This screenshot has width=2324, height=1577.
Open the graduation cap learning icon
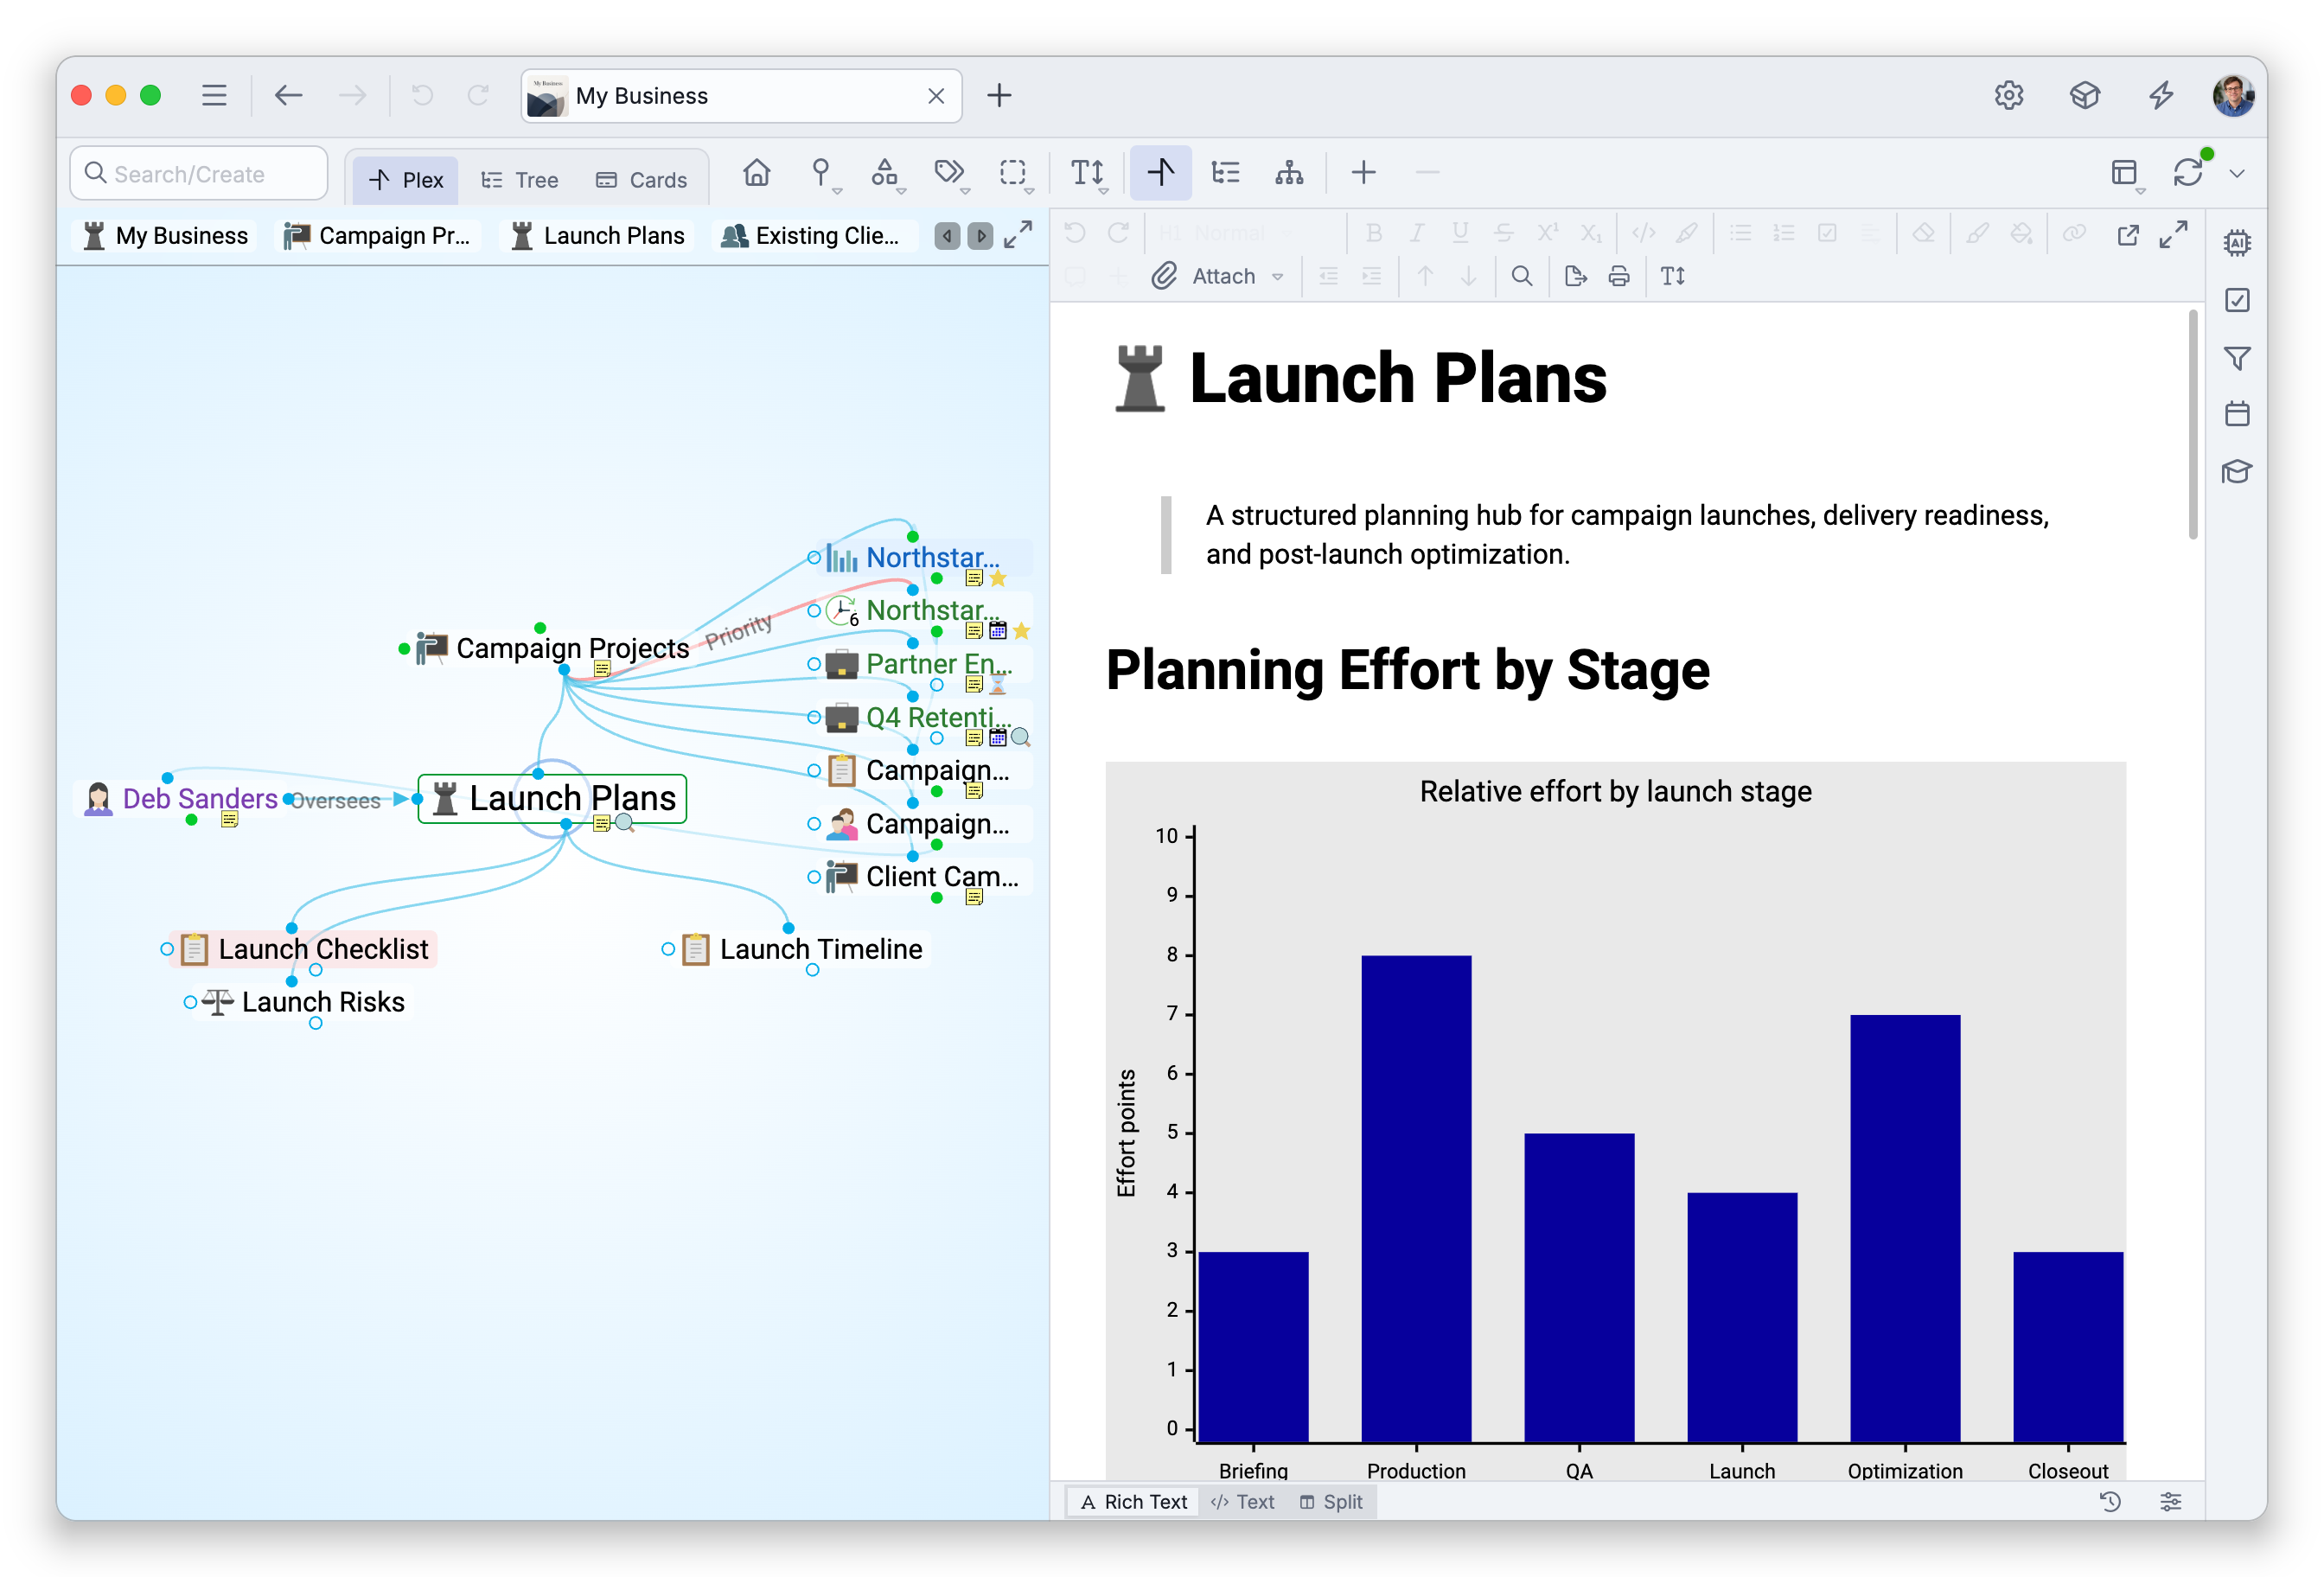coord(2236,471)
